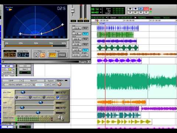Open the dropdown left of the Cursor label
This screenshot has height=133, width=177.
[x=107, y=17]
